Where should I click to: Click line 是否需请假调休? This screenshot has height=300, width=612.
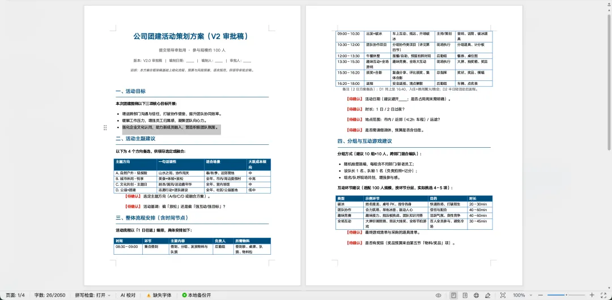(x=394, y=130)
